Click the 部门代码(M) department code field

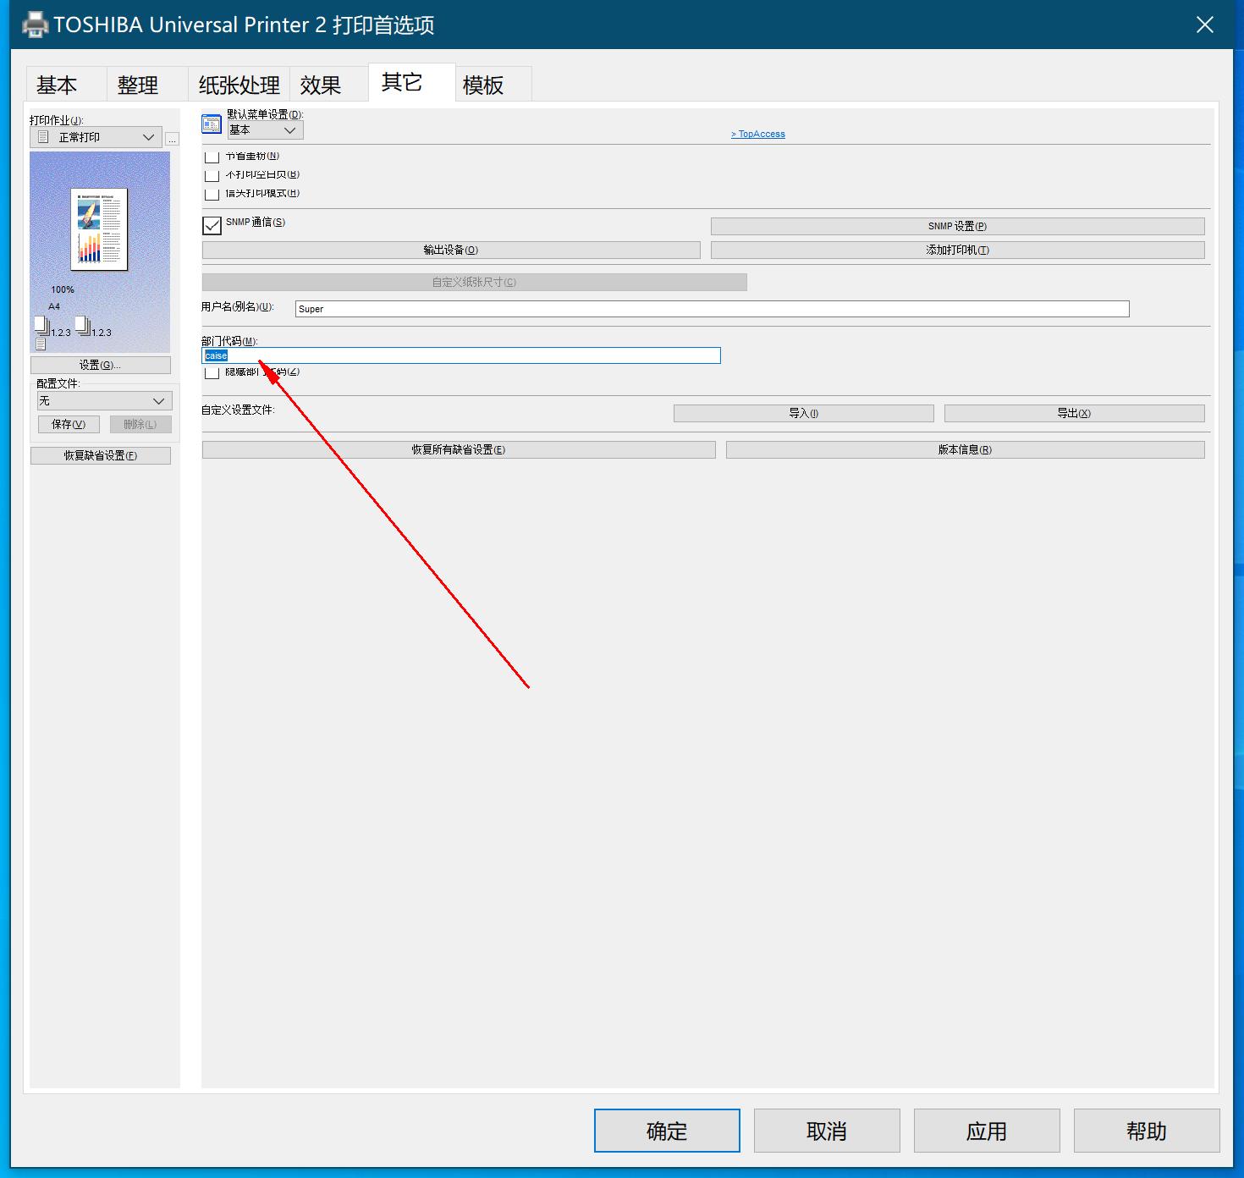point(461,355)
